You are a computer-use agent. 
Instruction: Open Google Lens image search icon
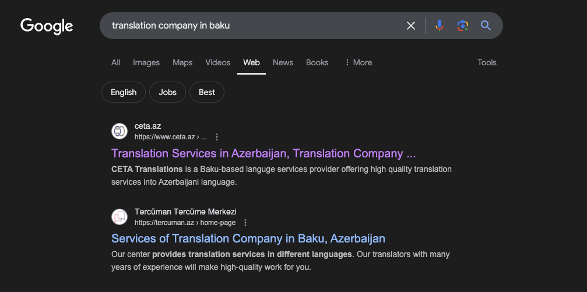pyautogui.click(x=463, y=26)
